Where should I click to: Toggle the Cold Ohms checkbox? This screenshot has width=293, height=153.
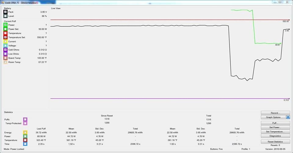(5, 50)
